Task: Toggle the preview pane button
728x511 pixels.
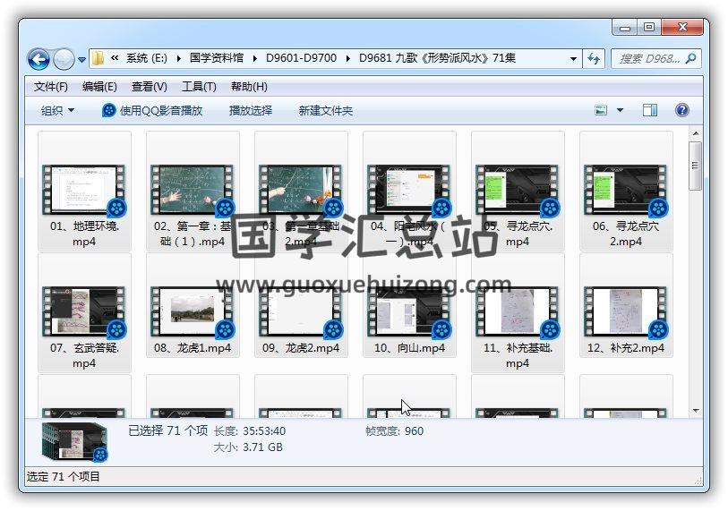Action: pos(650,111)
